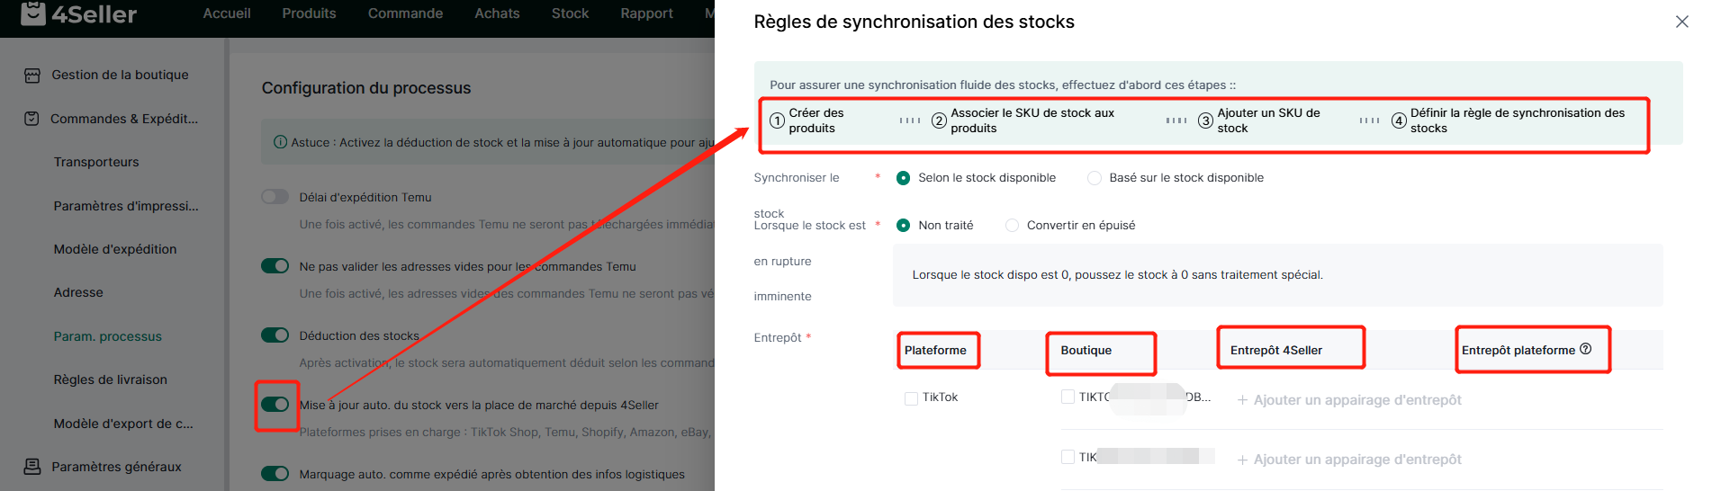Click the Paramètres généraux sidebar icon
The height and width of the screenshot is (491, 1712).
click(32, 467)
